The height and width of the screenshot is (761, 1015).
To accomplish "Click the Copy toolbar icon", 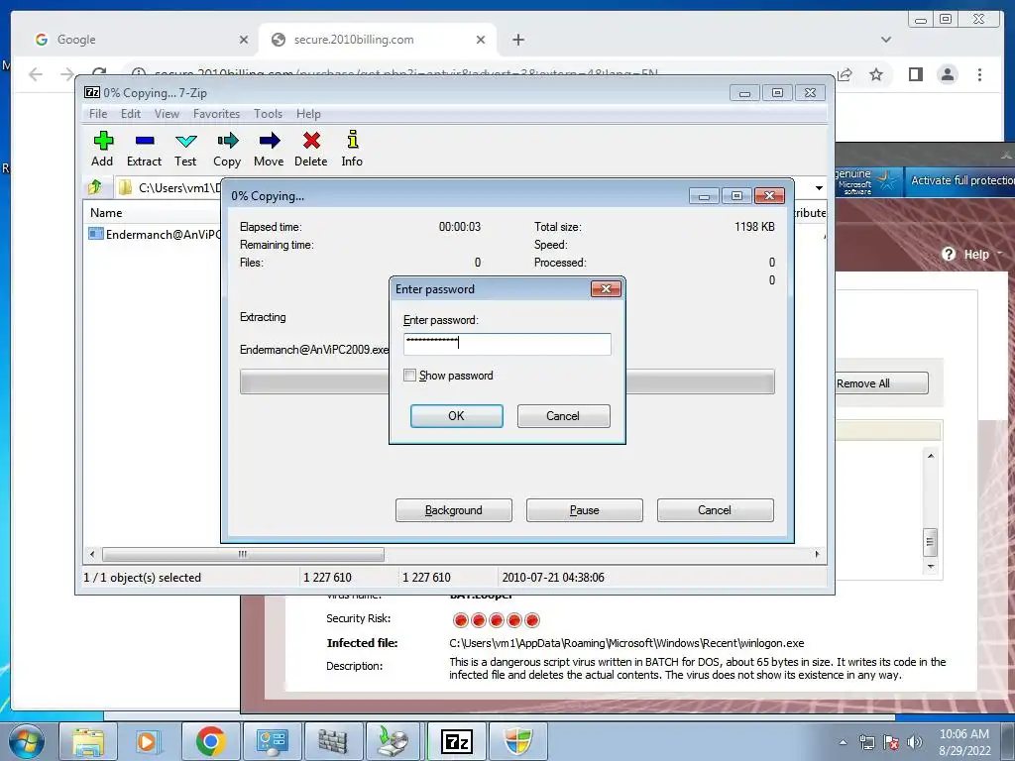I will [227, 149].
